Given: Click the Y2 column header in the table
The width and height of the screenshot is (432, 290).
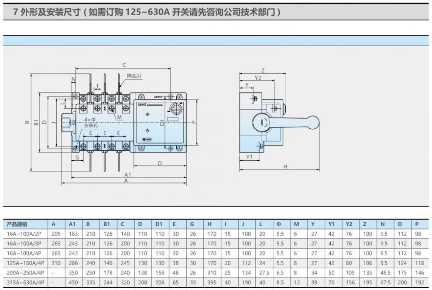Looking at the screenshot, I should tap(349, 224).
